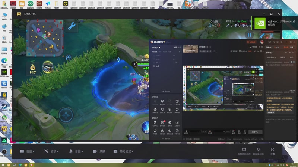
Task: Click 添加素材 to add a source
Action: pyautogui.click(x=166, y=91)
